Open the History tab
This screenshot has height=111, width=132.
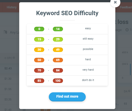(12, 7)
